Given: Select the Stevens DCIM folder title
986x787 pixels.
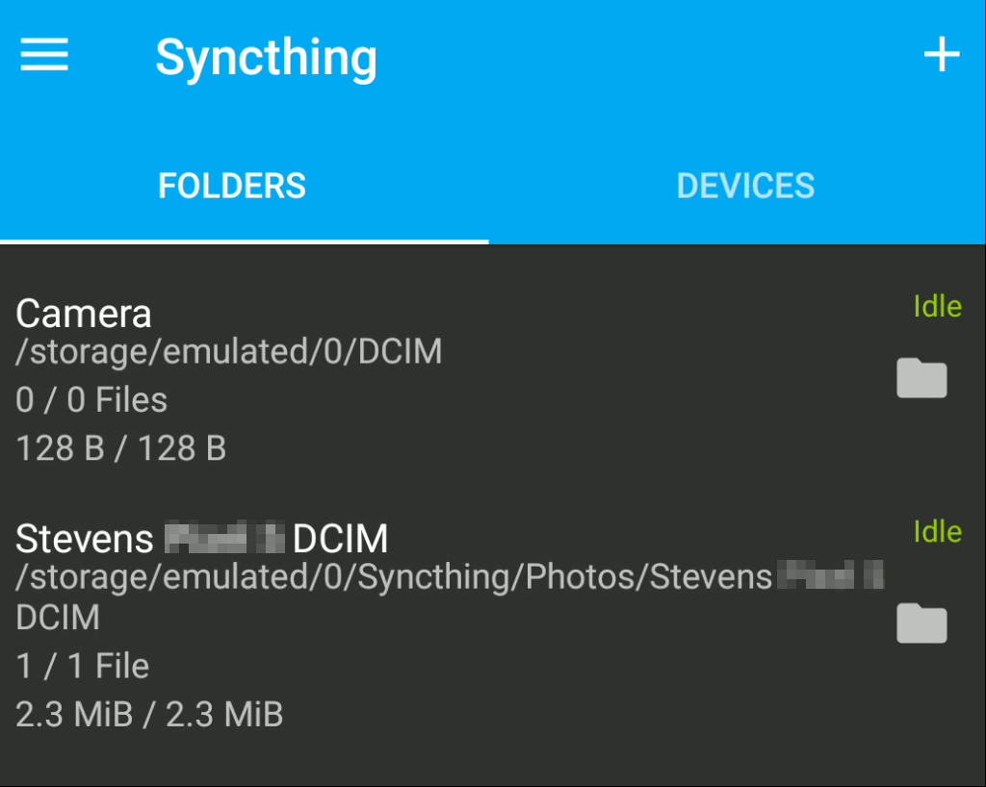Looking at the screenshot, I should click(x=202, y=538).
